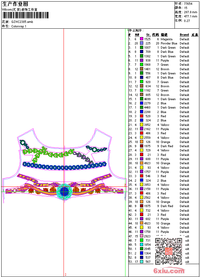Screen dimensions: 200x277
Task: Select stop row 15 Dark Green 4699
Action: (159, 99)
